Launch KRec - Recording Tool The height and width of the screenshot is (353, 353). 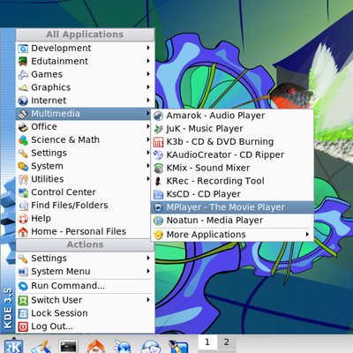pos(232,181)
